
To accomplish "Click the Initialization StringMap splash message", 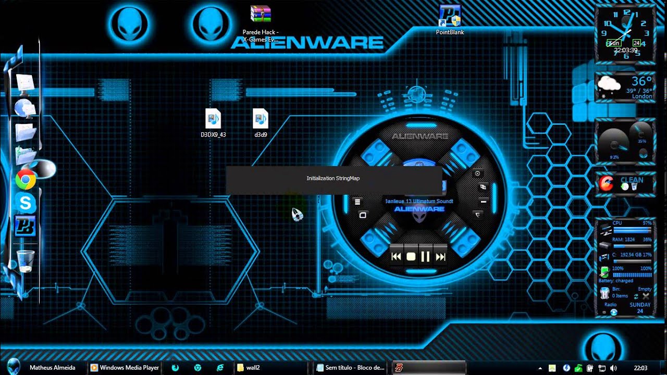I will click(x=333, y=180).
